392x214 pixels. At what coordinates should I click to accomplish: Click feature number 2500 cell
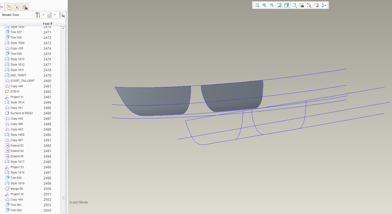click(x=47, y=189)
